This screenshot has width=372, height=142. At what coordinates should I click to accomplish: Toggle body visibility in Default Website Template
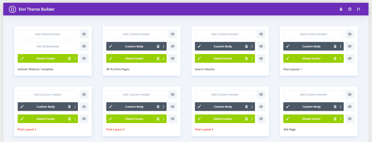pyautogui.click(x=84, y=46)
